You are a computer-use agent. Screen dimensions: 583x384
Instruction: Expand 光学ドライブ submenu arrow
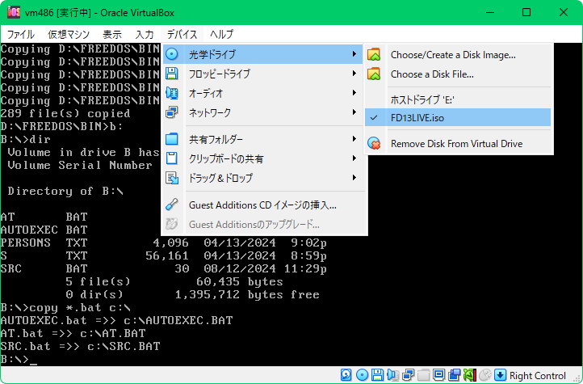[354, 54]
